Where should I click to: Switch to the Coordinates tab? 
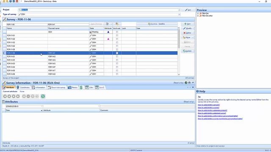pos(23,87)
